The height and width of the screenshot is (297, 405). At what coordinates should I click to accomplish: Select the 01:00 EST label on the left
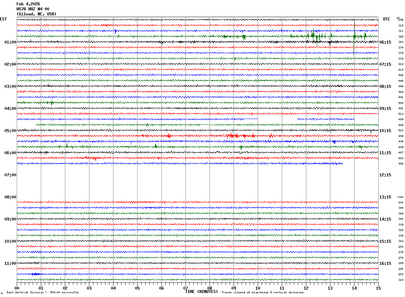pyautogui.click(x=10, y=42)
